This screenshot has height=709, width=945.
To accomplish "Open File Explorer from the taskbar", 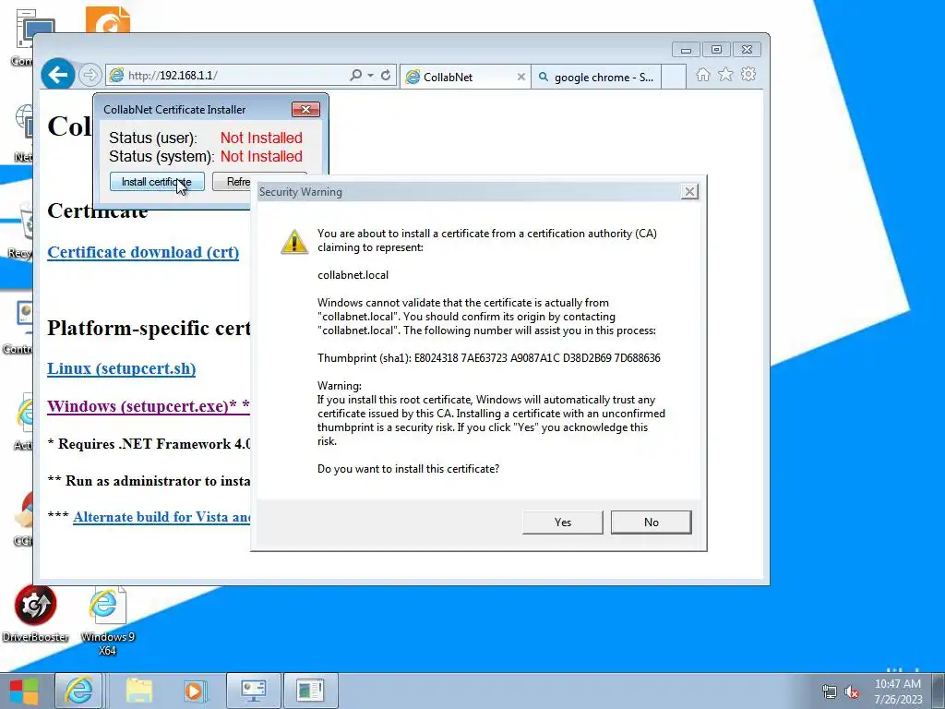I will click(x=139, y=691).
